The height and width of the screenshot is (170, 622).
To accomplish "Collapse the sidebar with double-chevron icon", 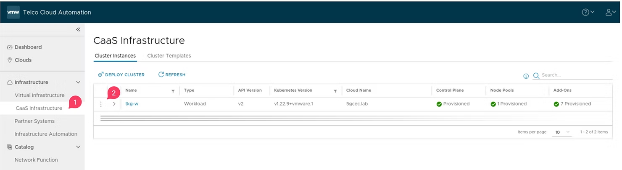I will tap(78, 29).
